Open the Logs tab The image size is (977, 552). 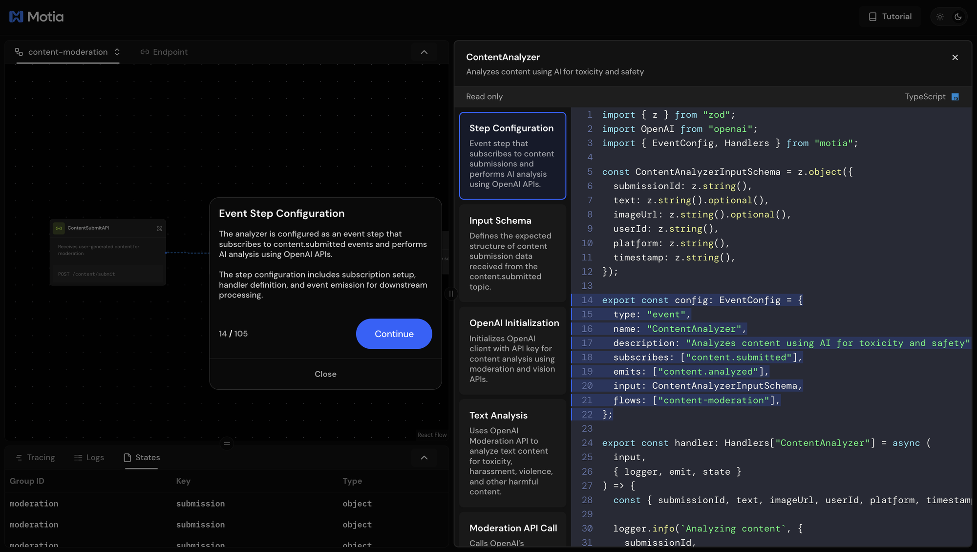89,458
